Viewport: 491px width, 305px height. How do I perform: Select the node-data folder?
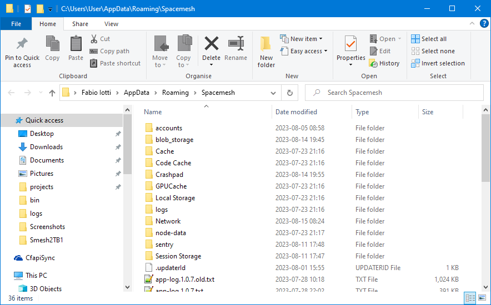click(x=171, y=233)
